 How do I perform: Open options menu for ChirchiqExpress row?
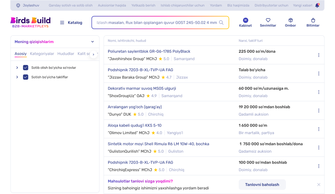click(319, 166)
